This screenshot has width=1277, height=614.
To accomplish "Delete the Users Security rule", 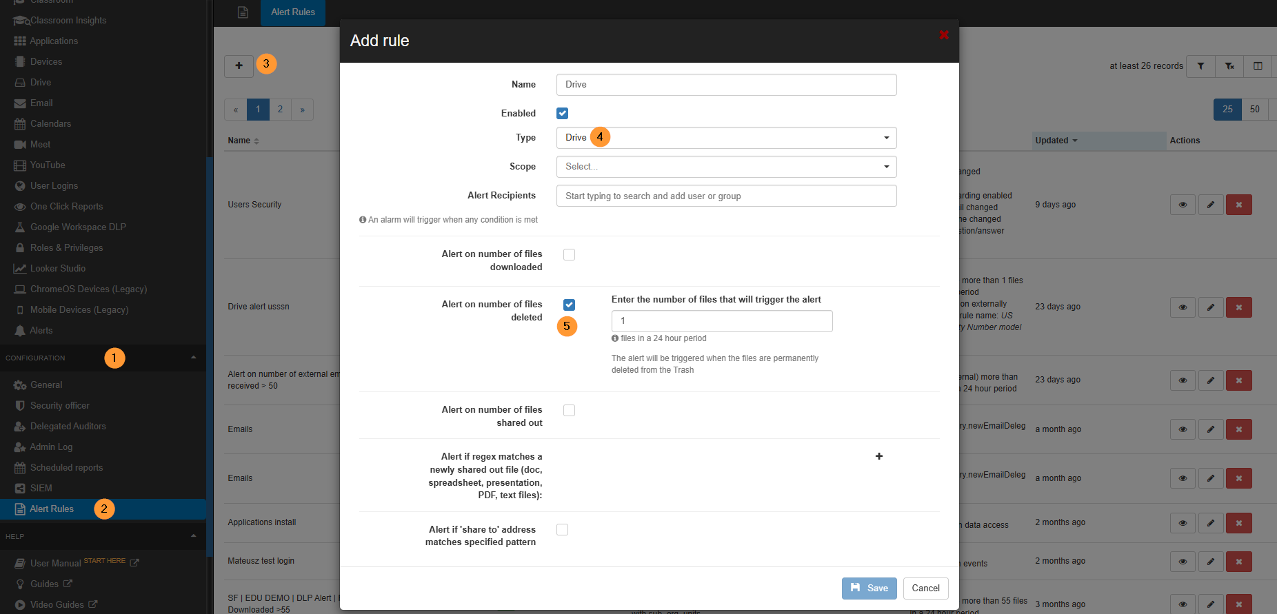I will click(1239, 205).
